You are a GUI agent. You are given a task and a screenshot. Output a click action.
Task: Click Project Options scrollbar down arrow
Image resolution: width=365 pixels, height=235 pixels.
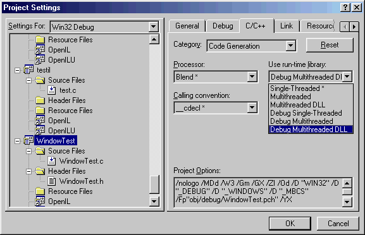pyautogui.click(x=347, y=202)
